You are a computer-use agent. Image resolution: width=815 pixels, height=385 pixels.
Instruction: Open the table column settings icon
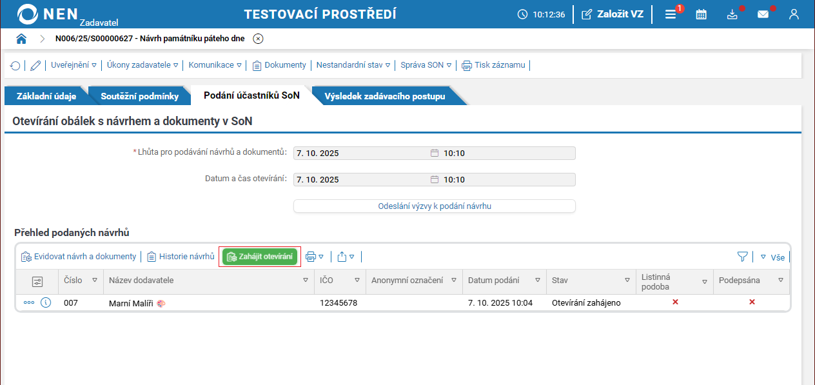(x=37, y=281)
